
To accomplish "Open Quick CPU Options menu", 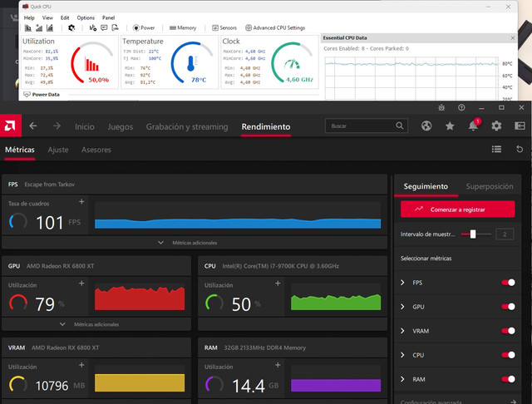I will click(x=86, y=17).
